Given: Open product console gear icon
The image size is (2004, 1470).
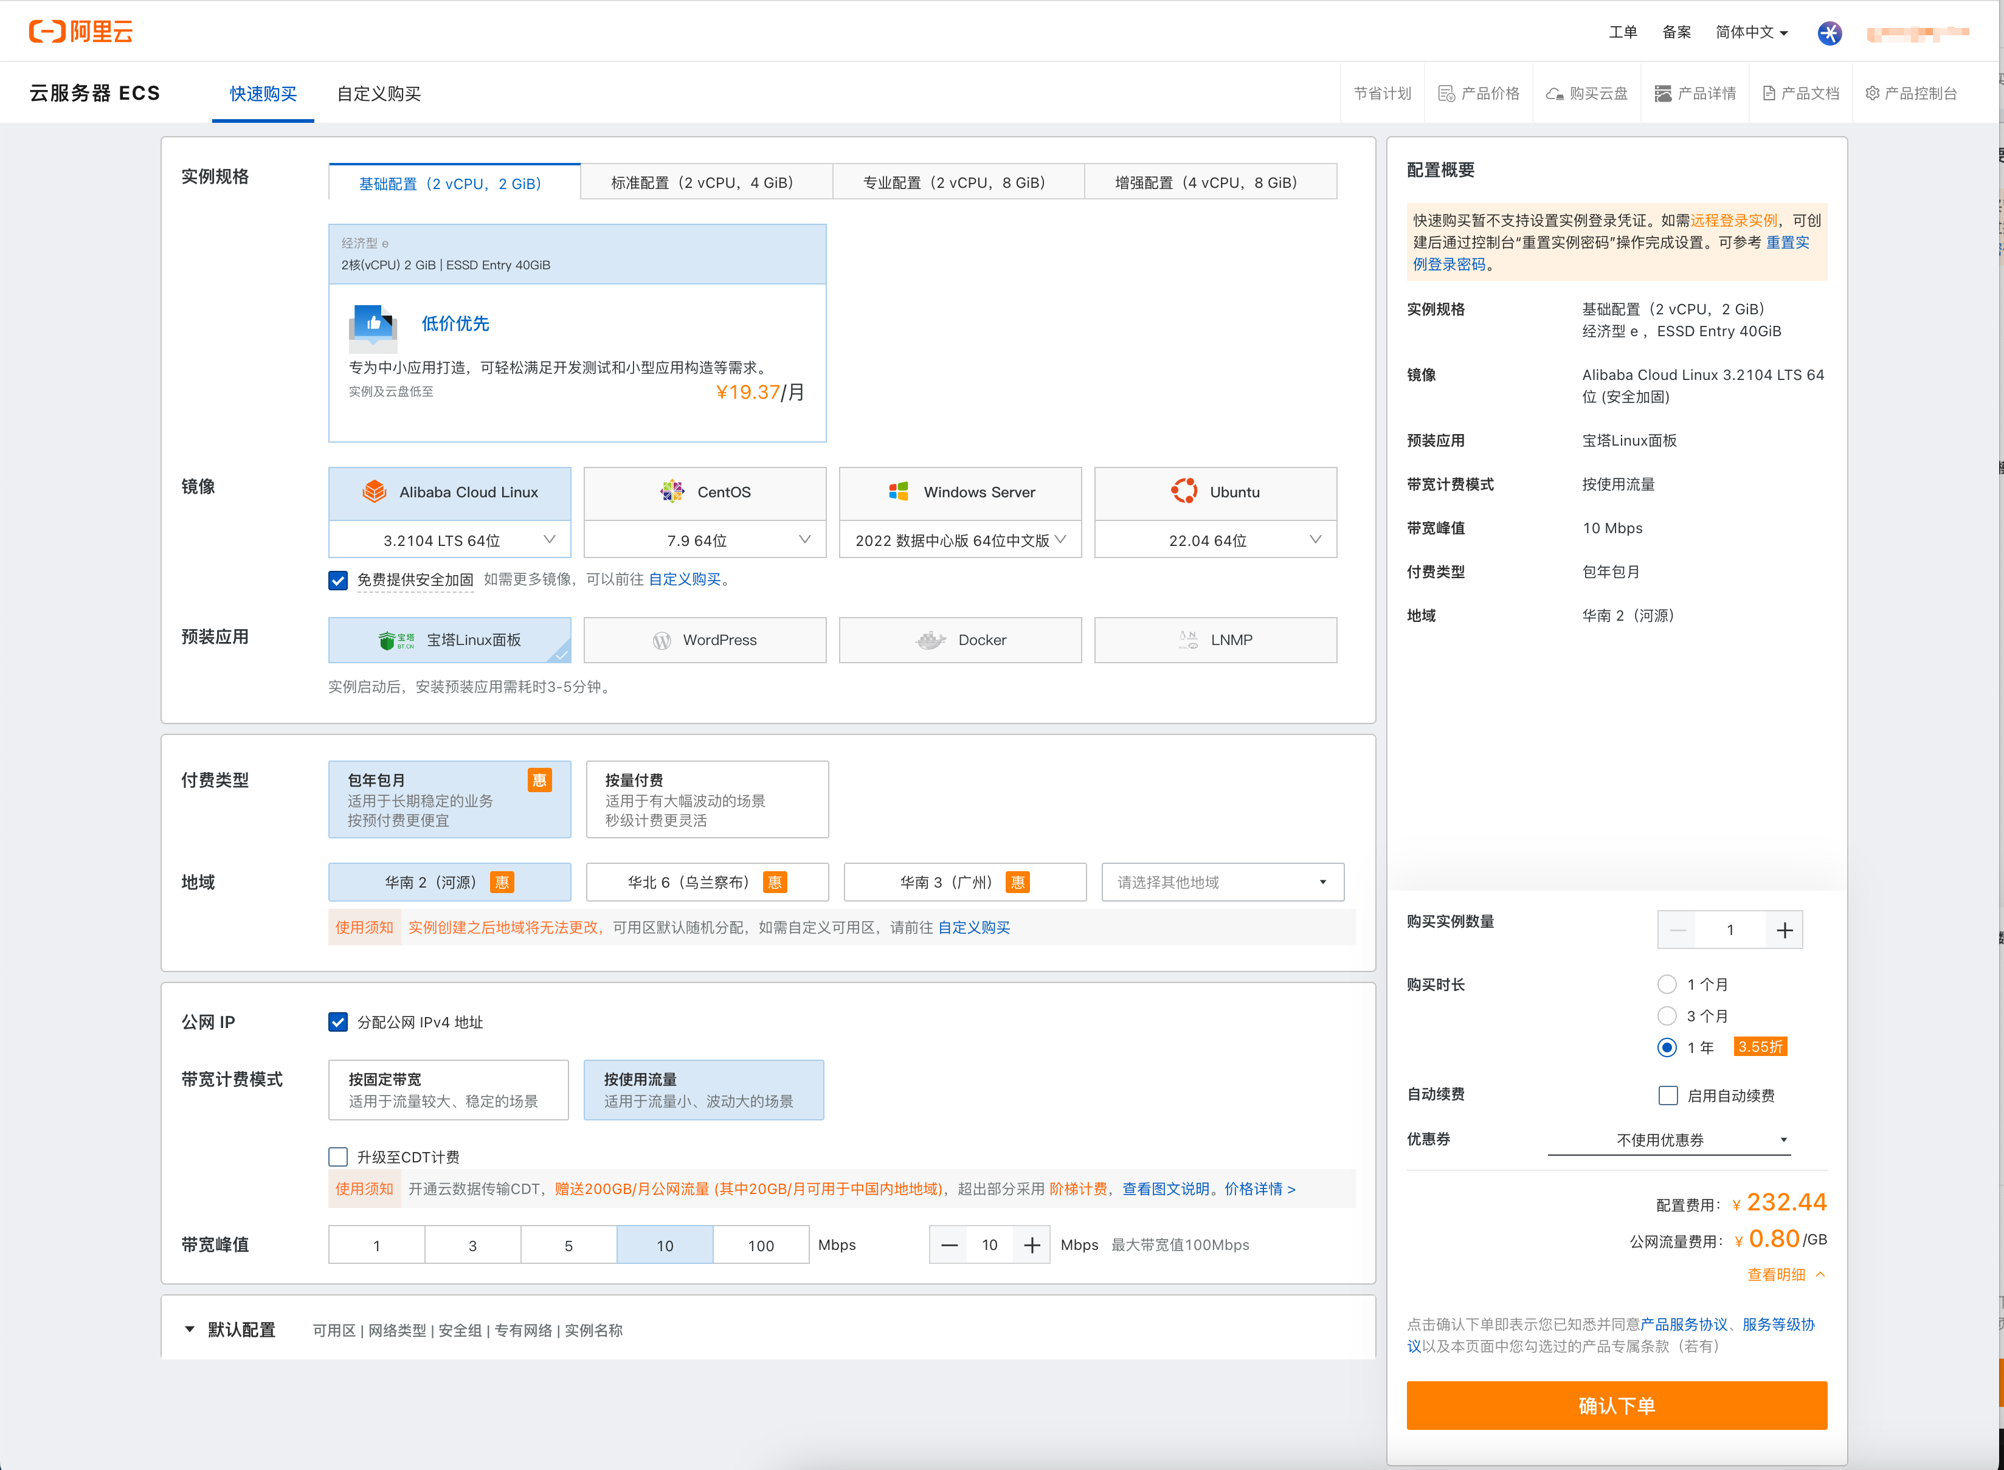Looking at the screenshot, I should 1872,94.
